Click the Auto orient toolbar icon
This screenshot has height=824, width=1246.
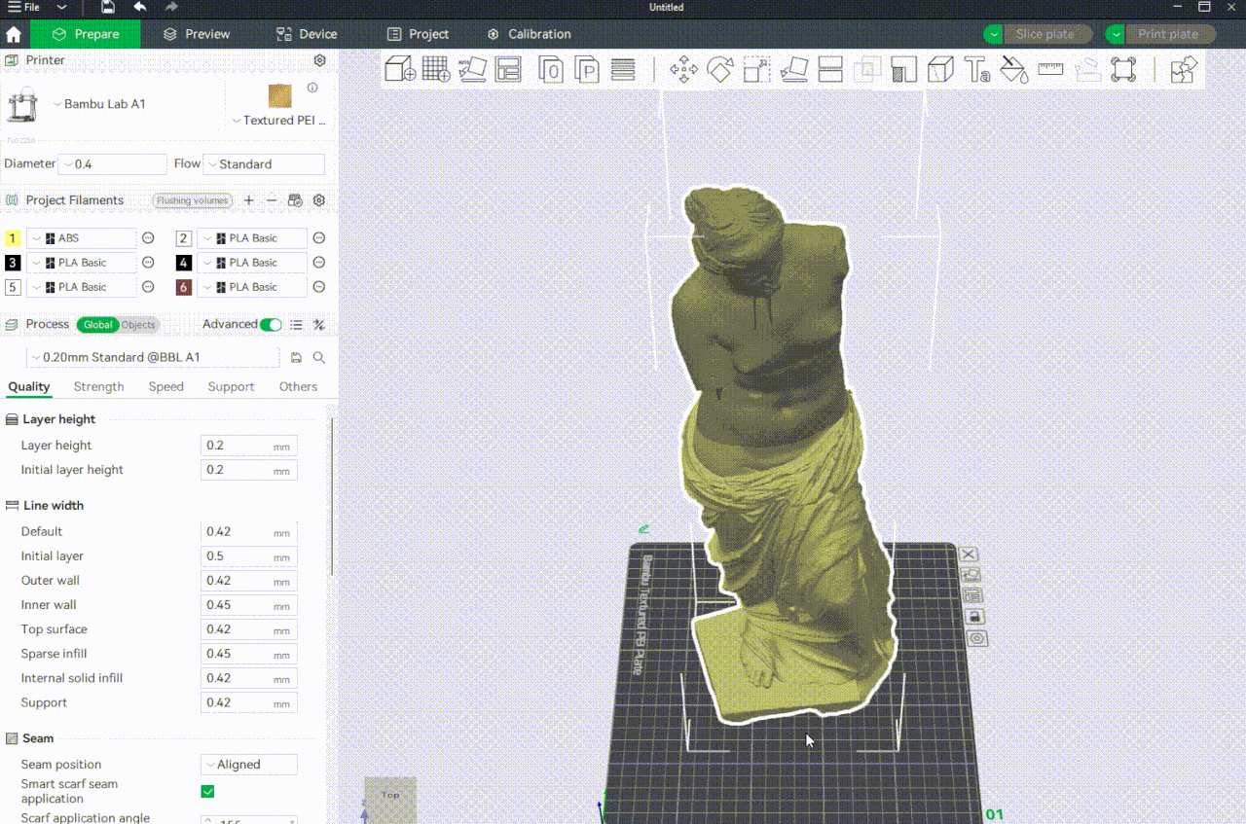[472, 69]
